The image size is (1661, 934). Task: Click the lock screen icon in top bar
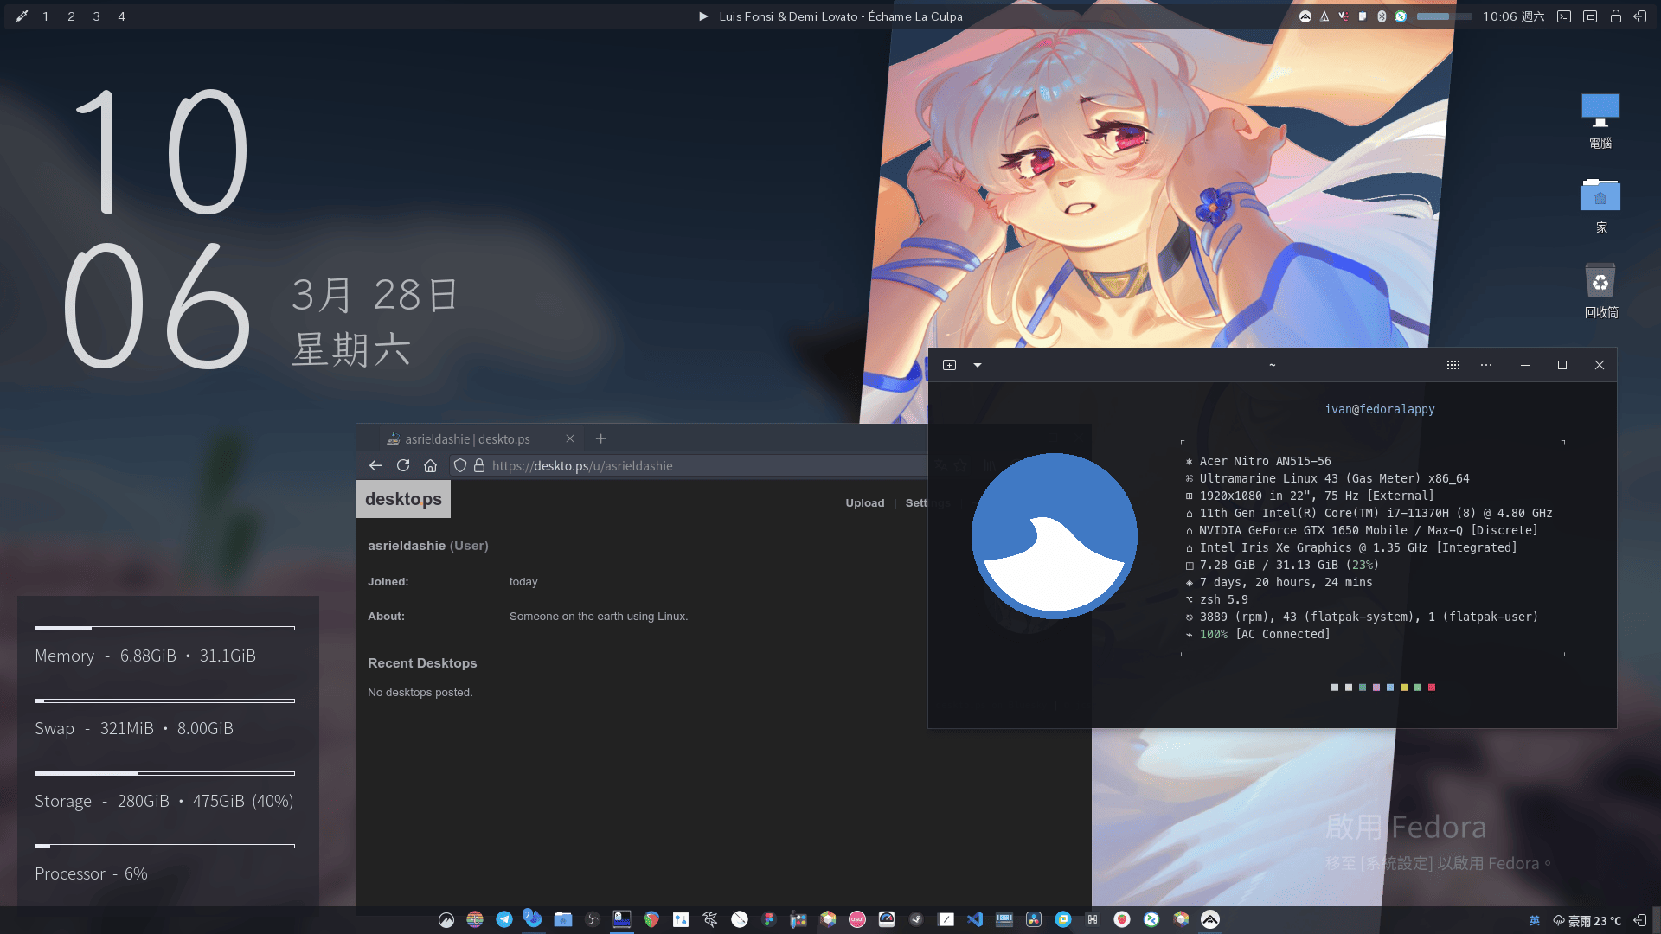point(1615,16)
